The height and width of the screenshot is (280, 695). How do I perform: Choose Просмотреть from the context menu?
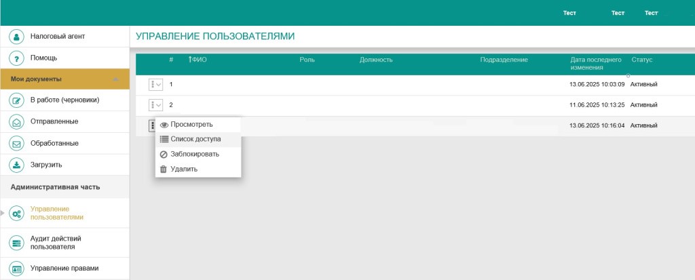click(x=192, y=124)
